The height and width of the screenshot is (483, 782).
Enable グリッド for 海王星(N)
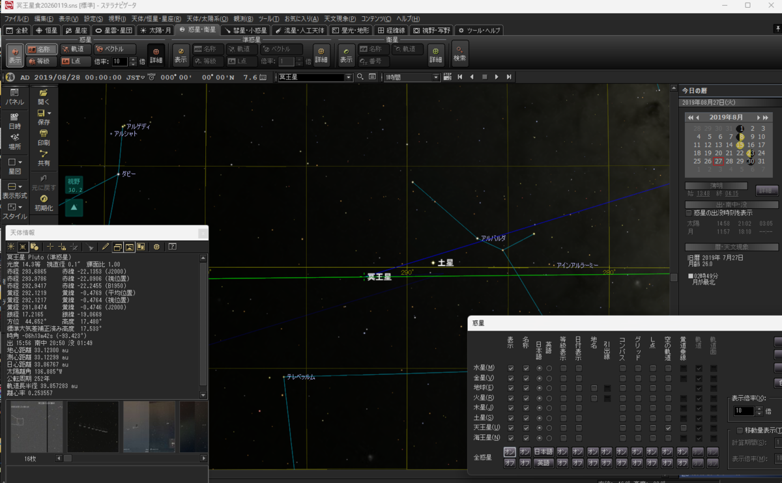638,437
